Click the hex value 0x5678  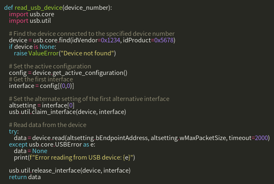(164, 40)
